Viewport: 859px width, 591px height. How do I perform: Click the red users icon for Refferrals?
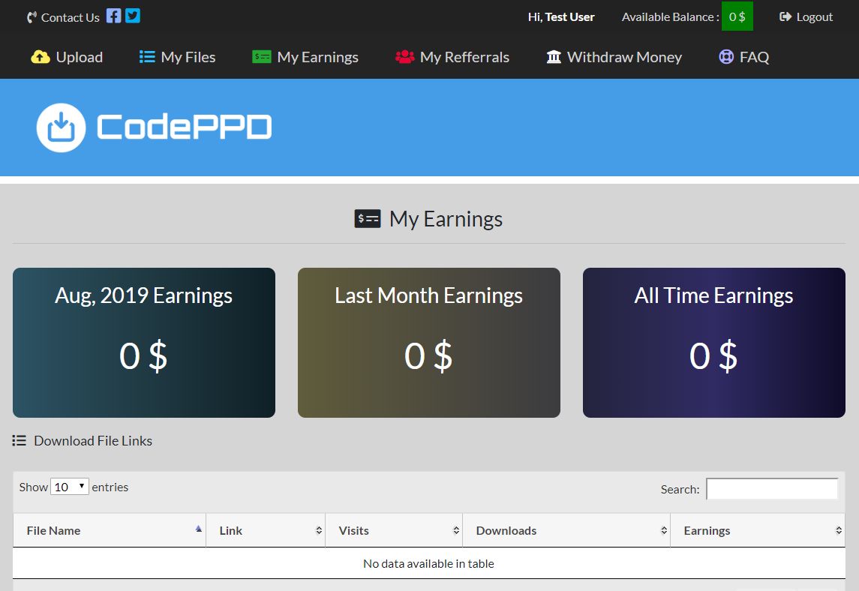pos(404,56)
